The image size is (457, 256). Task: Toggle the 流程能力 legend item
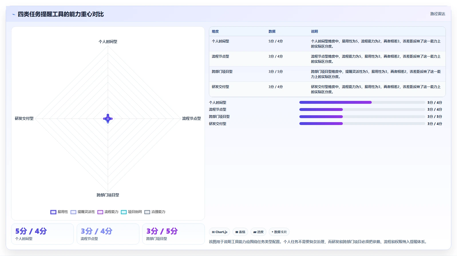(x=108, y=212)
